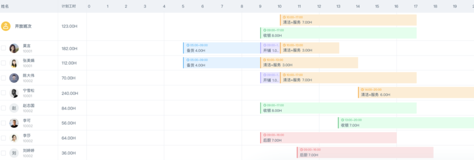Open 开放班次 09:00-17:00 收银 8.00H shift
Image resolution: width=474 pixels, height=160 pixels.
[338, 33]
